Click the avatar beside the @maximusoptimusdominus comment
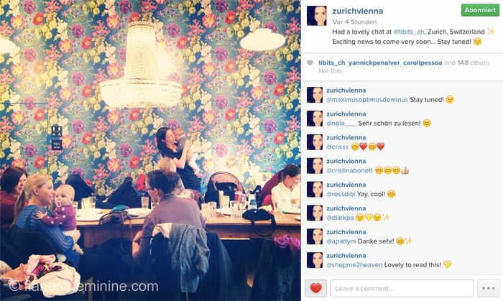 [x=315, y=95]
